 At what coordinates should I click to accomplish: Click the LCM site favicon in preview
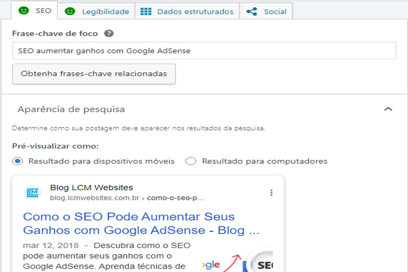[x=33, y=193]
